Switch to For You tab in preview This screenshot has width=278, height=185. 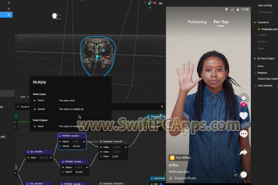(x=221, y=22)
